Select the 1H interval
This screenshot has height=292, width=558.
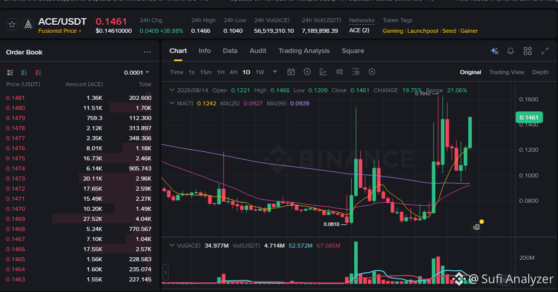click(x=220, y=72)
